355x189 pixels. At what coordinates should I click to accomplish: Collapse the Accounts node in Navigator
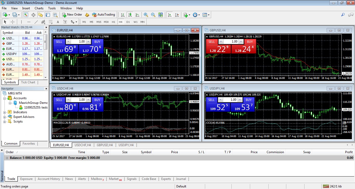[4, 98]
